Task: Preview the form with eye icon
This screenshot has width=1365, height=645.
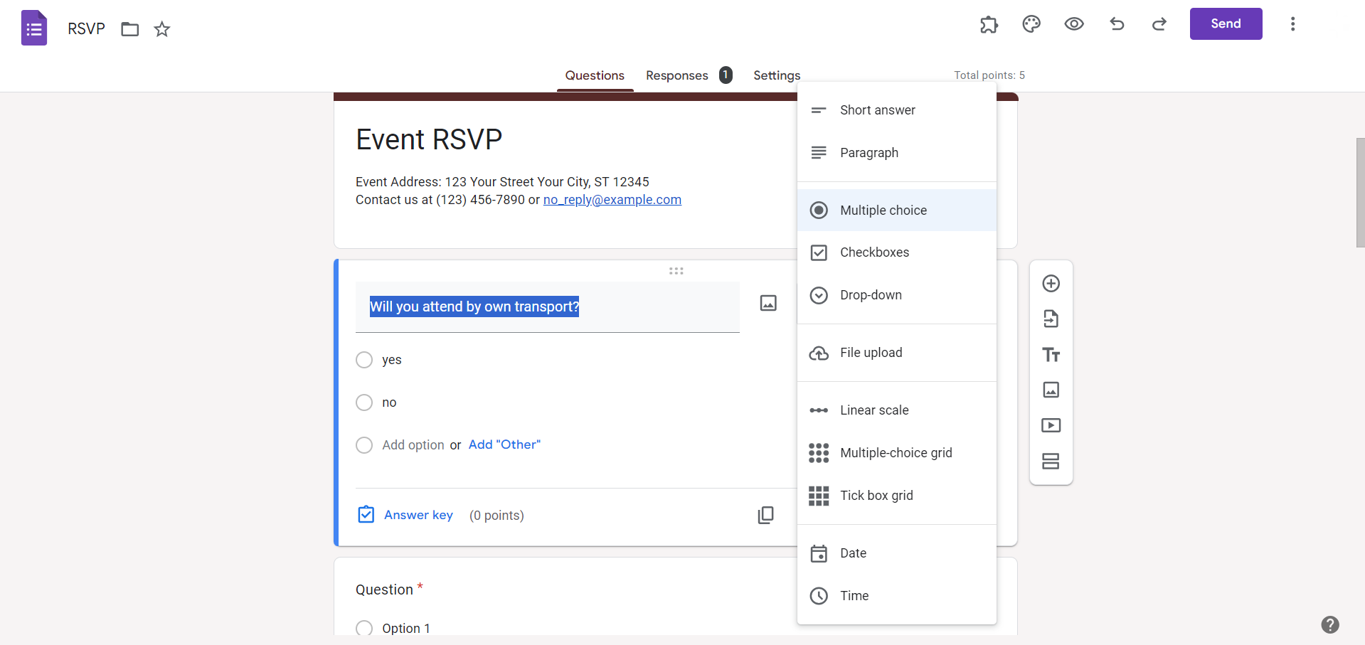Action: [x=1074, y=24]
